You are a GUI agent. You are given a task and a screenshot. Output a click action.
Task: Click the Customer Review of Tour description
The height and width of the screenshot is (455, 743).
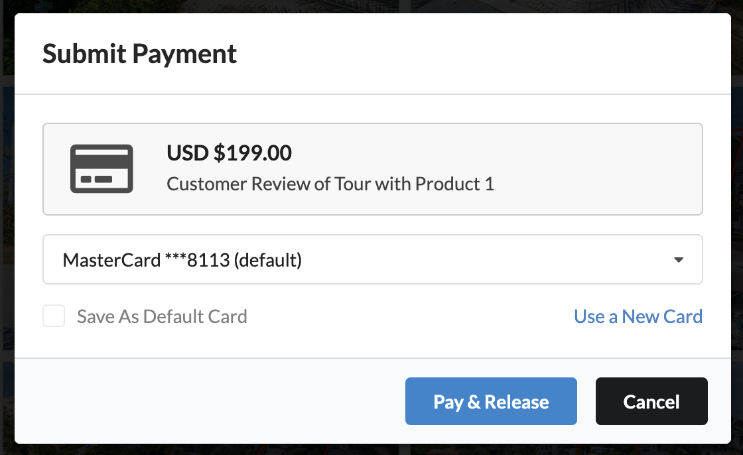330,184
